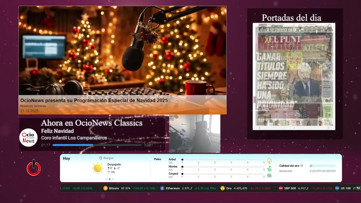Open the Navidad 2025 news headline

[x=94, y=100]
